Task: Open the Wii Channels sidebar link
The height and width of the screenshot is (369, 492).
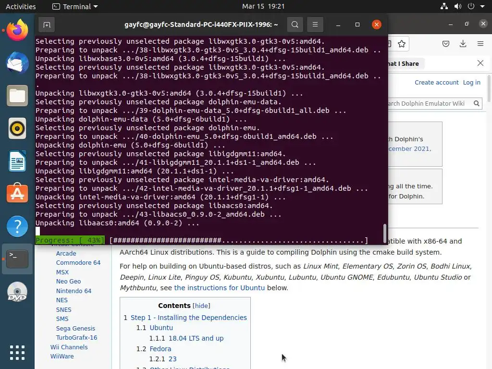Action: click(69, 347)
